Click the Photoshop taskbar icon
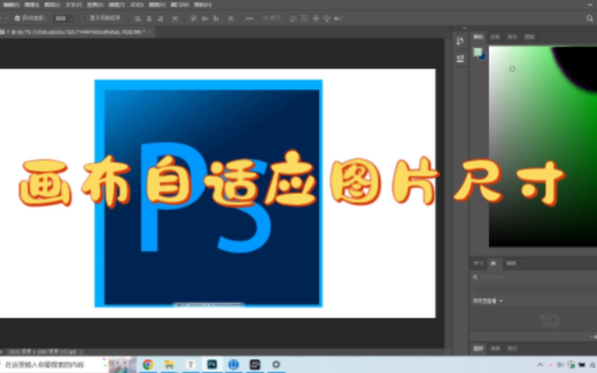Viewport: 597px width, 373px height. tap(212, 365)
